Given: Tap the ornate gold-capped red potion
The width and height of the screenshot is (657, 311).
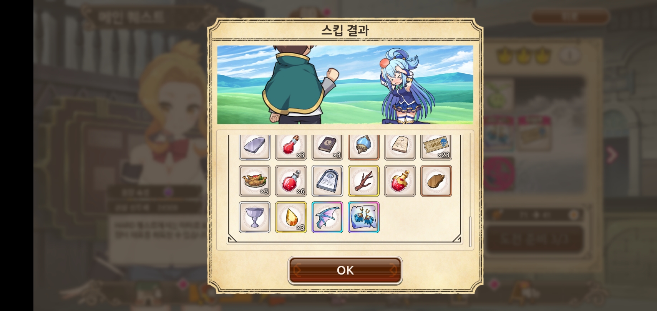Looking at the screenshot, I should 400,181.
